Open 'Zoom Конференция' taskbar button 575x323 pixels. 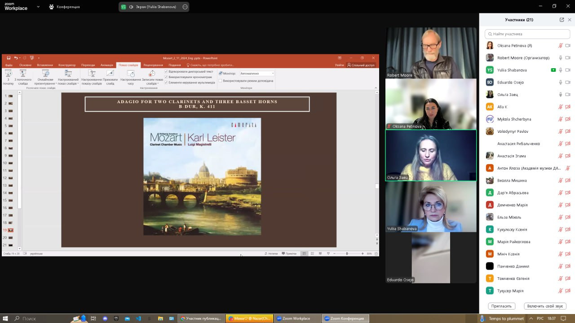(x=345, y=319)
